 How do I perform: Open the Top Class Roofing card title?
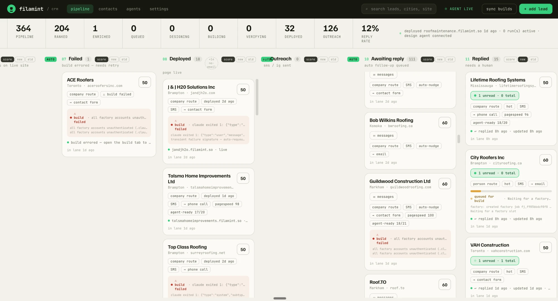(187, 247)
